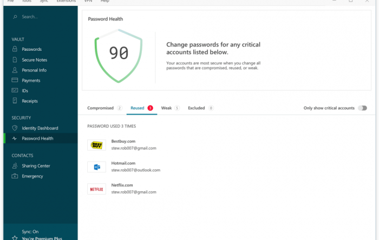Click the Emergency kit icon

[15, 176]
